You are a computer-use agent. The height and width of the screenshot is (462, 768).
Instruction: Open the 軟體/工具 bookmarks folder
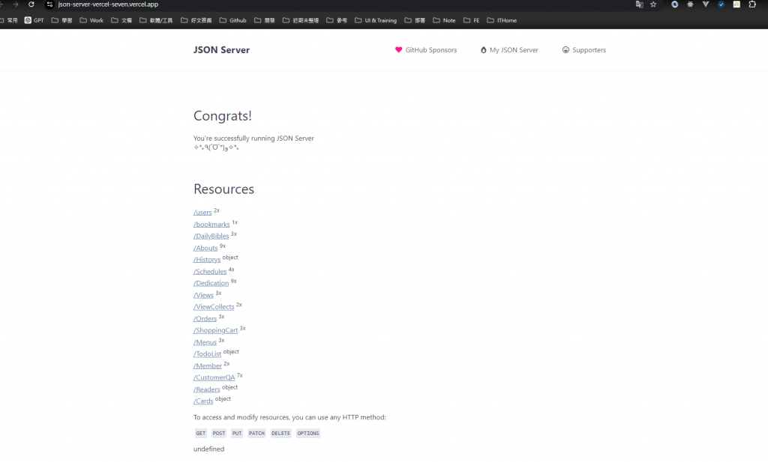[x=156, y=20]
